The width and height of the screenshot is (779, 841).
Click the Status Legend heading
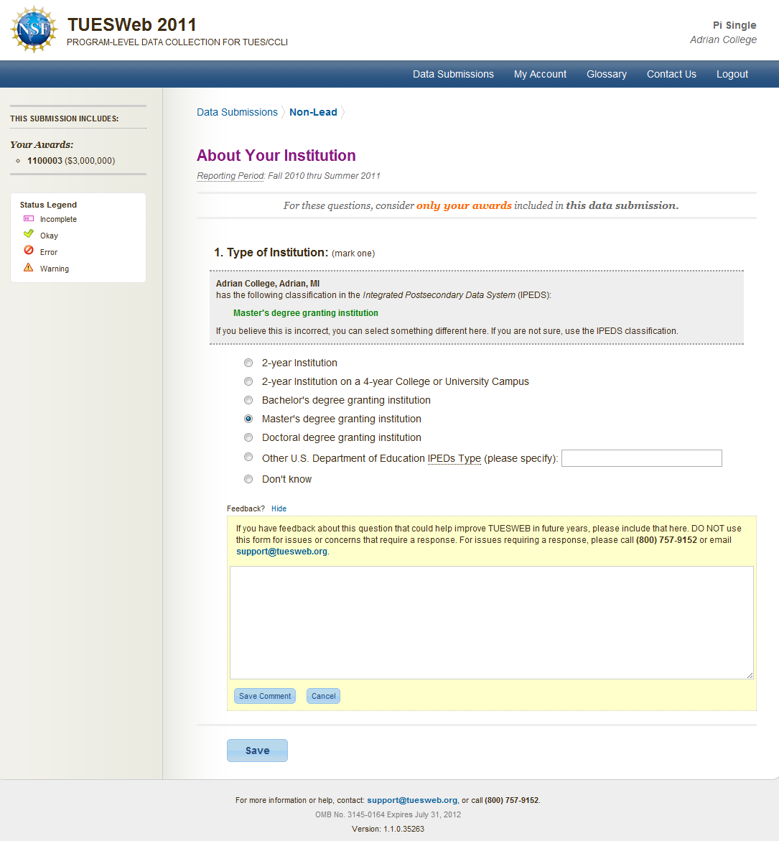tap(48, 205)
